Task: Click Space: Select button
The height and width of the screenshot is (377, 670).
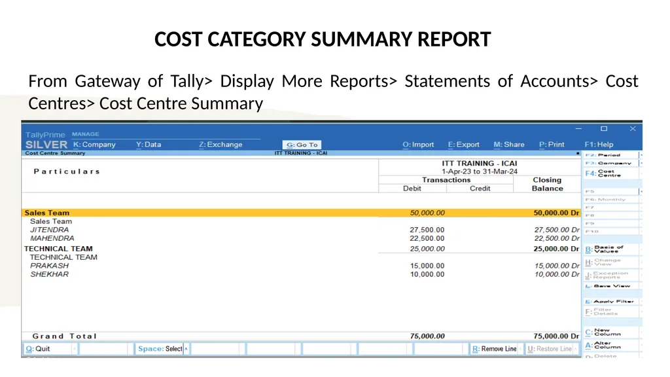Action: pos(162,349)
